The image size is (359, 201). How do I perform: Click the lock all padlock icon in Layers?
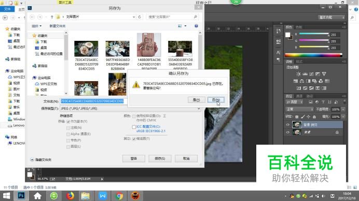point(314,117)
